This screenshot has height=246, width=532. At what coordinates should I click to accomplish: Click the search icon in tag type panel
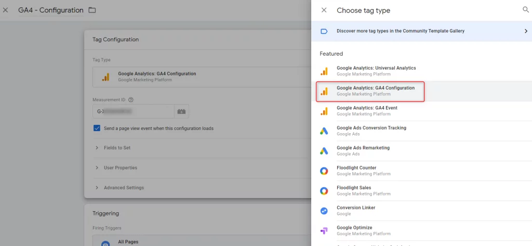click(x=525, y=10)
